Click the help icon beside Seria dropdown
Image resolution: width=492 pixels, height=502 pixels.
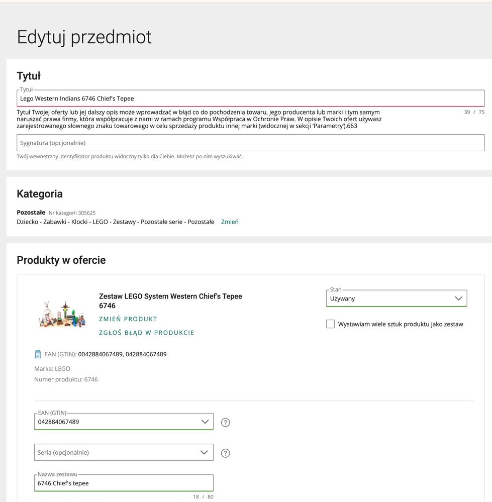click(226, 453)
